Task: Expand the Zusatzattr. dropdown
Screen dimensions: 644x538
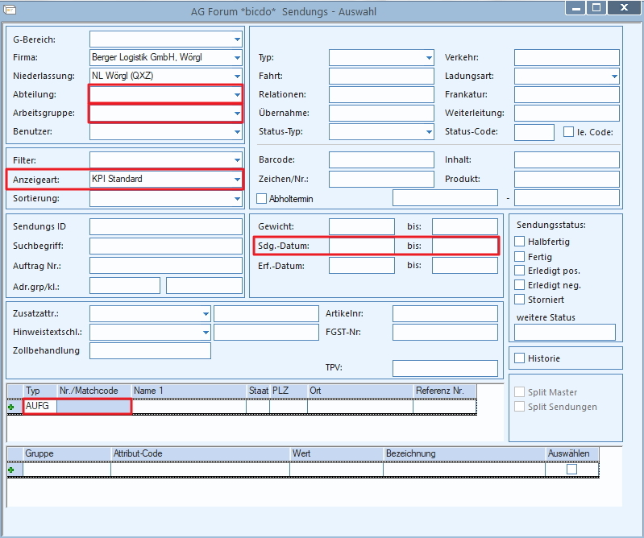Action: pos(206,313)
